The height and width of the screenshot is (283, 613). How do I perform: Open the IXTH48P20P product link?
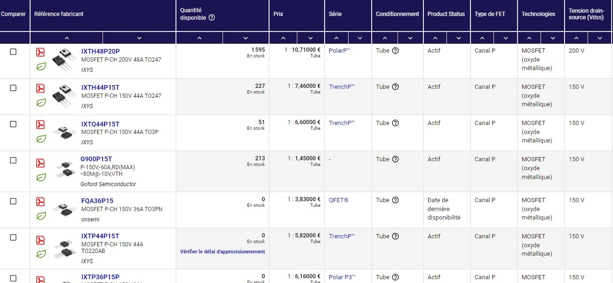(100, 51)
